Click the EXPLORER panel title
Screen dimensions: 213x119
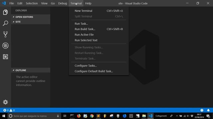21,10
